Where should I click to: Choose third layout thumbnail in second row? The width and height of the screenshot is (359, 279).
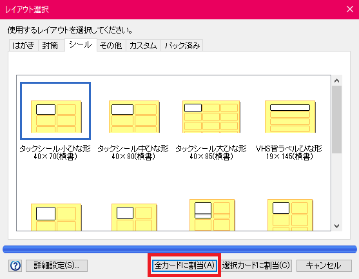point(212,215)
